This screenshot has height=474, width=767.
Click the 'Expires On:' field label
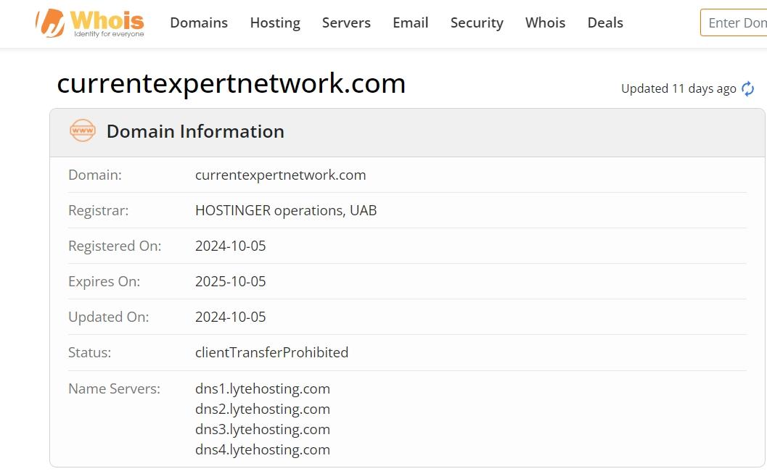[x=104, y=281]
